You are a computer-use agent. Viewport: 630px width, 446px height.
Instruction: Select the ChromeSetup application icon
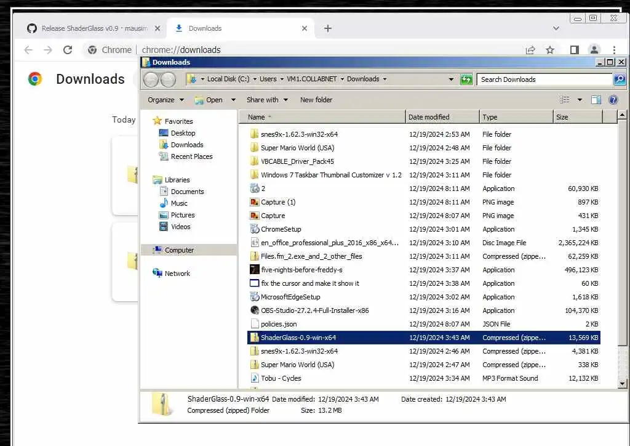[x=254, y=229]
